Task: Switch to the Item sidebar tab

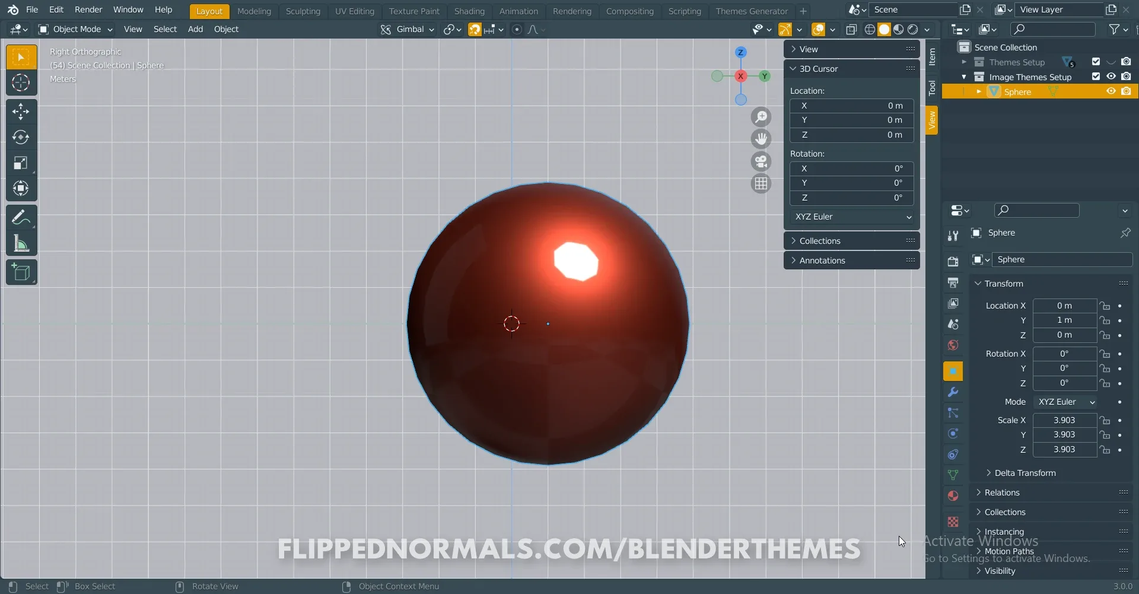Action: tap(932, 57)
